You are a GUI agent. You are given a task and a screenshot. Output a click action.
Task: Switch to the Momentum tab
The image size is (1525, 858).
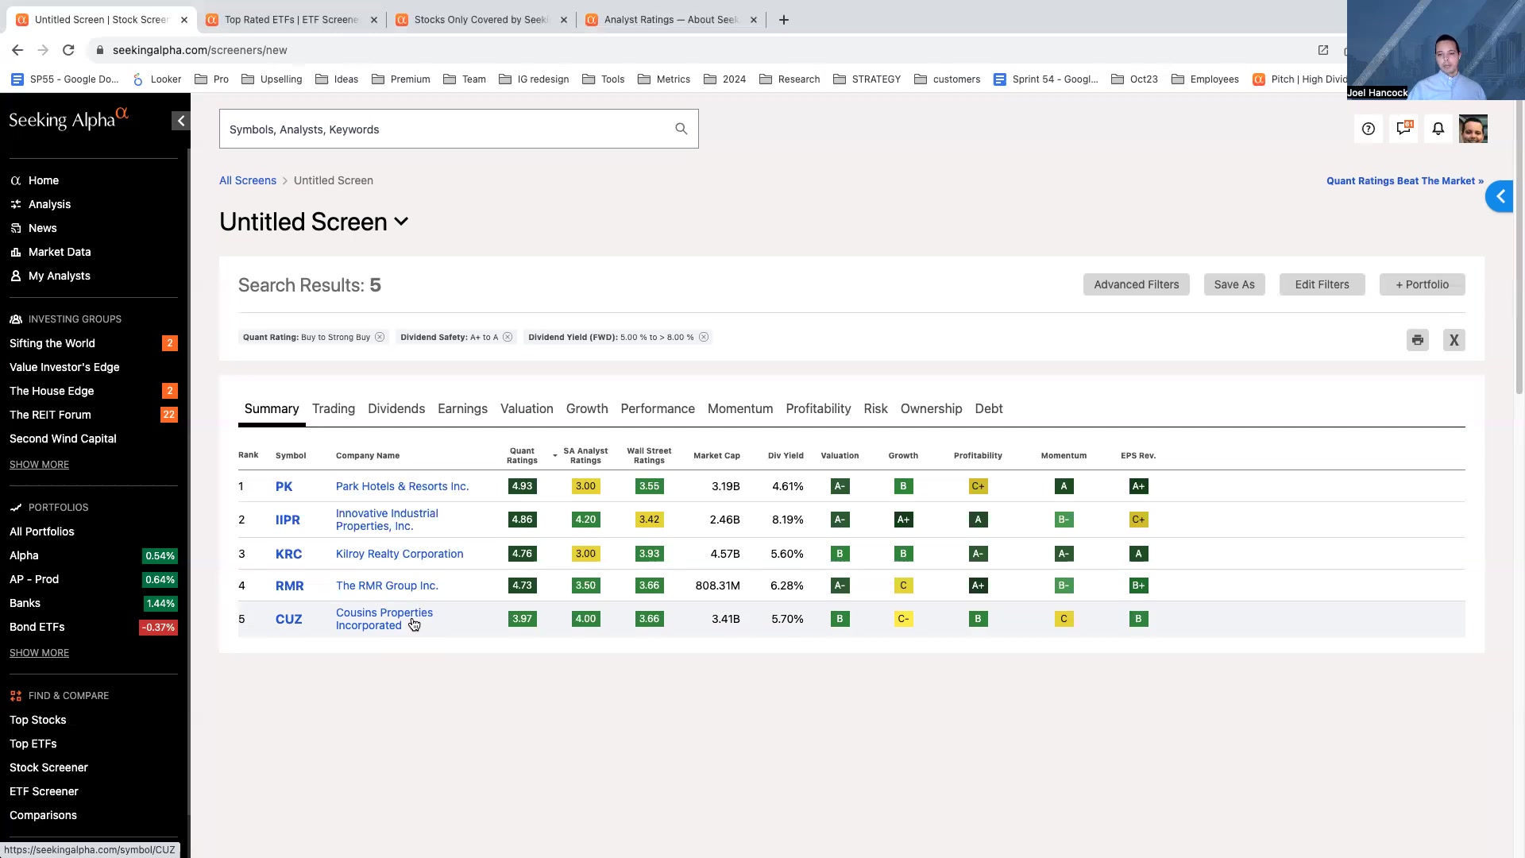739,408
